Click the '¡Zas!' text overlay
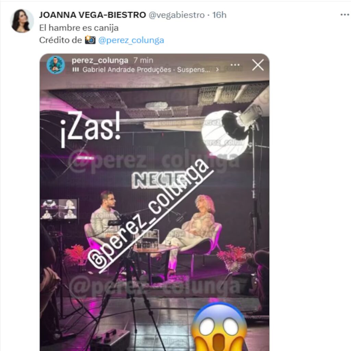This screenshot has height=351, width=351. tap(90, 129)
